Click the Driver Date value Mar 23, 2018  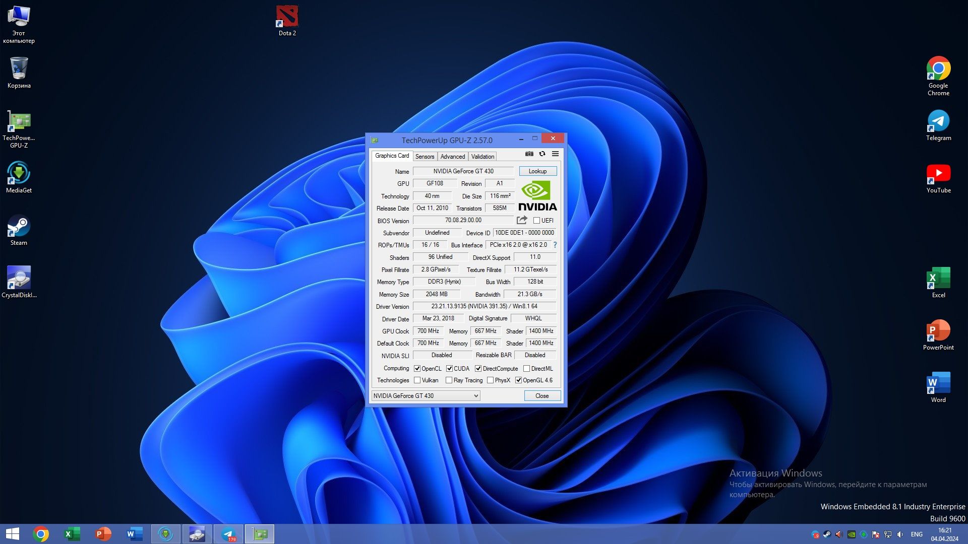tap(438, 318)
